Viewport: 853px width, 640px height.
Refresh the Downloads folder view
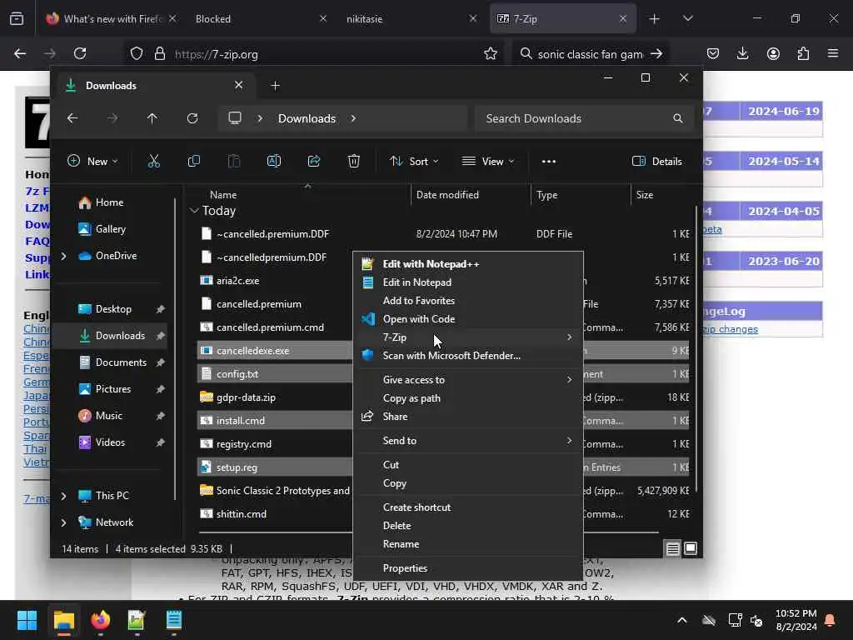point(192,118)
